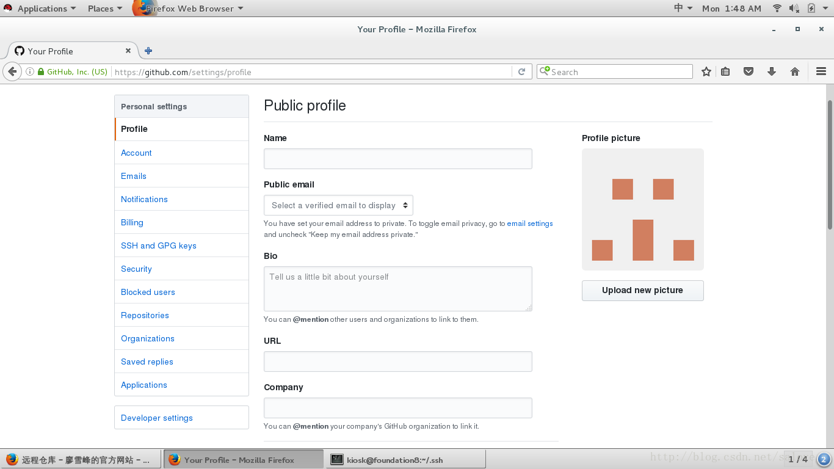Go to Account settings
Image resolution: width=834 pixels, height=469 pixels.
(x=136, y=153)
